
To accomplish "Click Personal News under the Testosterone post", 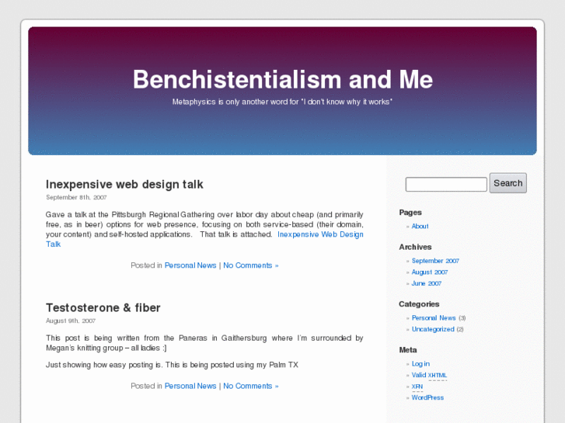I will click(x=190, y=386).
